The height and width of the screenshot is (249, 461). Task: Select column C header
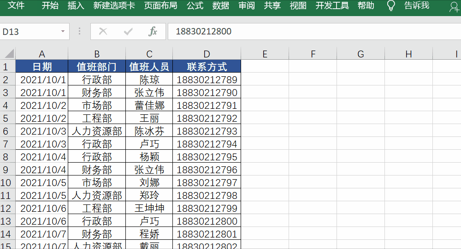(x=149, y=54)
